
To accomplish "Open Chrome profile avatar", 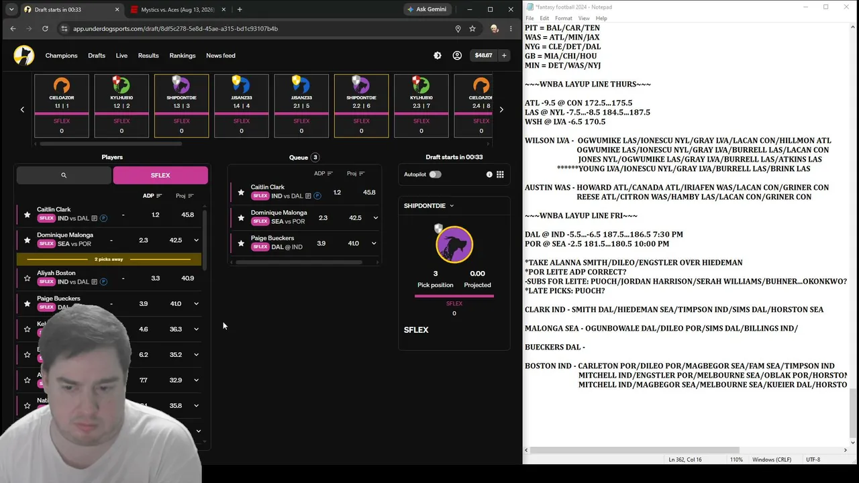I will 495,29.
